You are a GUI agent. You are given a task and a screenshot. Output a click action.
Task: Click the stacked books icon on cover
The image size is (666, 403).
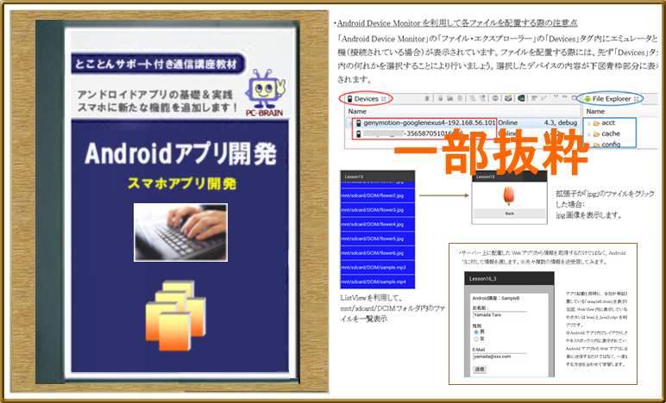coord(175,315)
